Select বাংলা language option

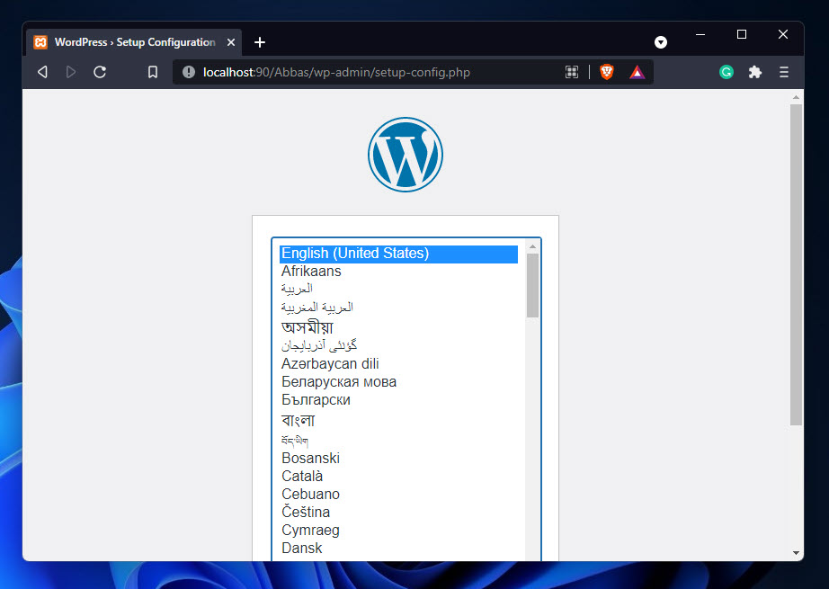[398, 420]
